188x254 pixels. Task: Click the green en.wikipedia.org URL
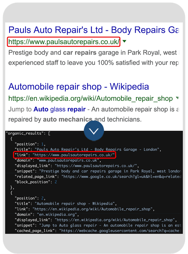pyautogui.click(x=90, y=98)
